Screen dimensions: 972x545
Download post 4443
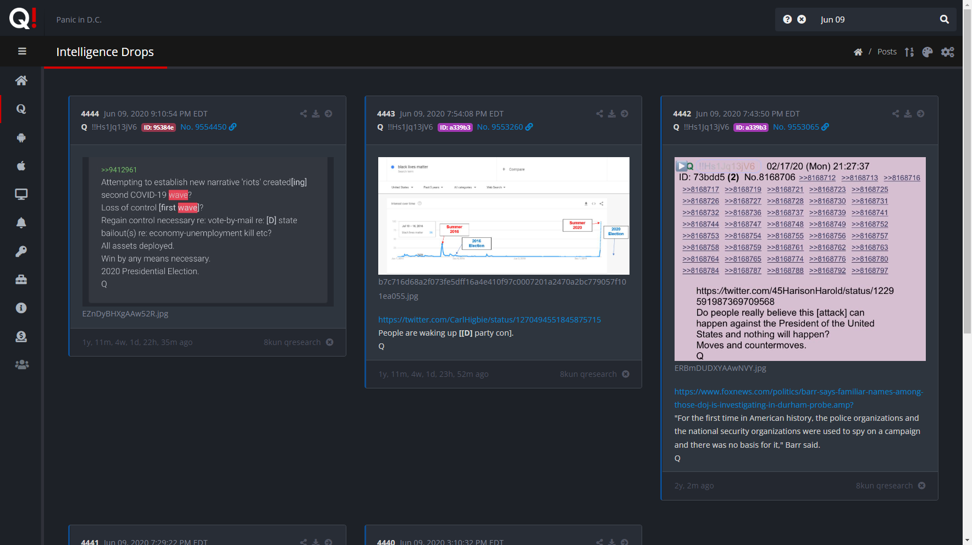coord(612,114)
